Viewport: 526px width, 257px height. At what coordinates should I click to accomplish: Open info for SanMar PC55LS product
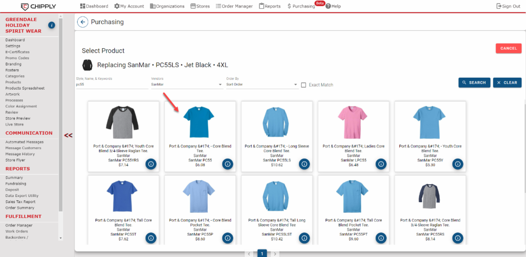pyautogui.click(x=305, y=164)
